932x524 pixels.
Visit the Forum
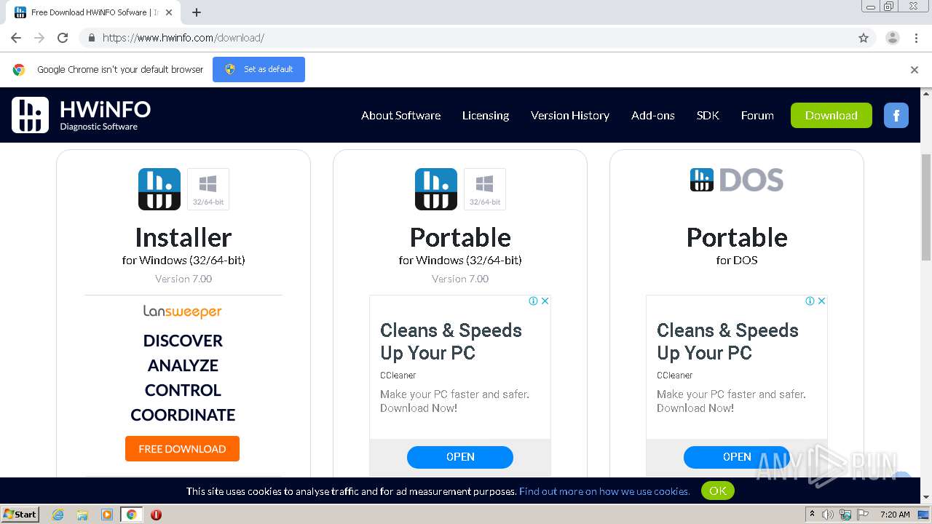pos(757,115)
